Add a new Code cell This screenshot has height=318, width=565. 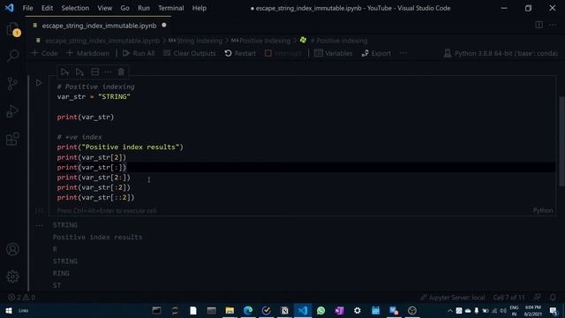coord(44,53)
